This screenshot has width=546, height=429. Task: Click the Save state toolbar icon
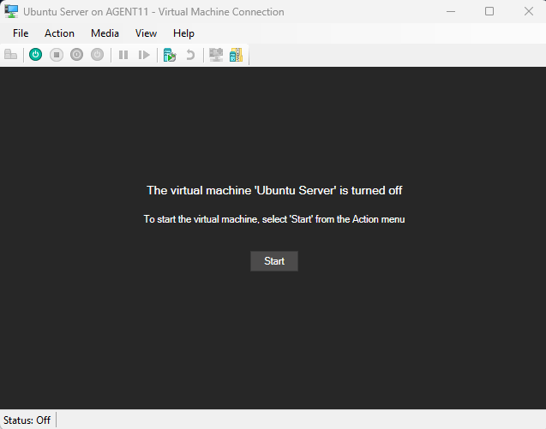click(x=98, y=55)
